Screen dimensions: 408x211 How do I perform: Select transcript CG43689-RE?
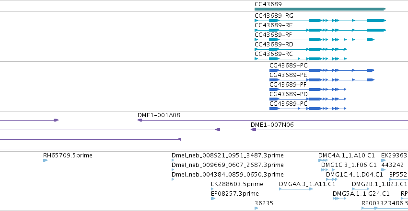click(x=273, y=25)
